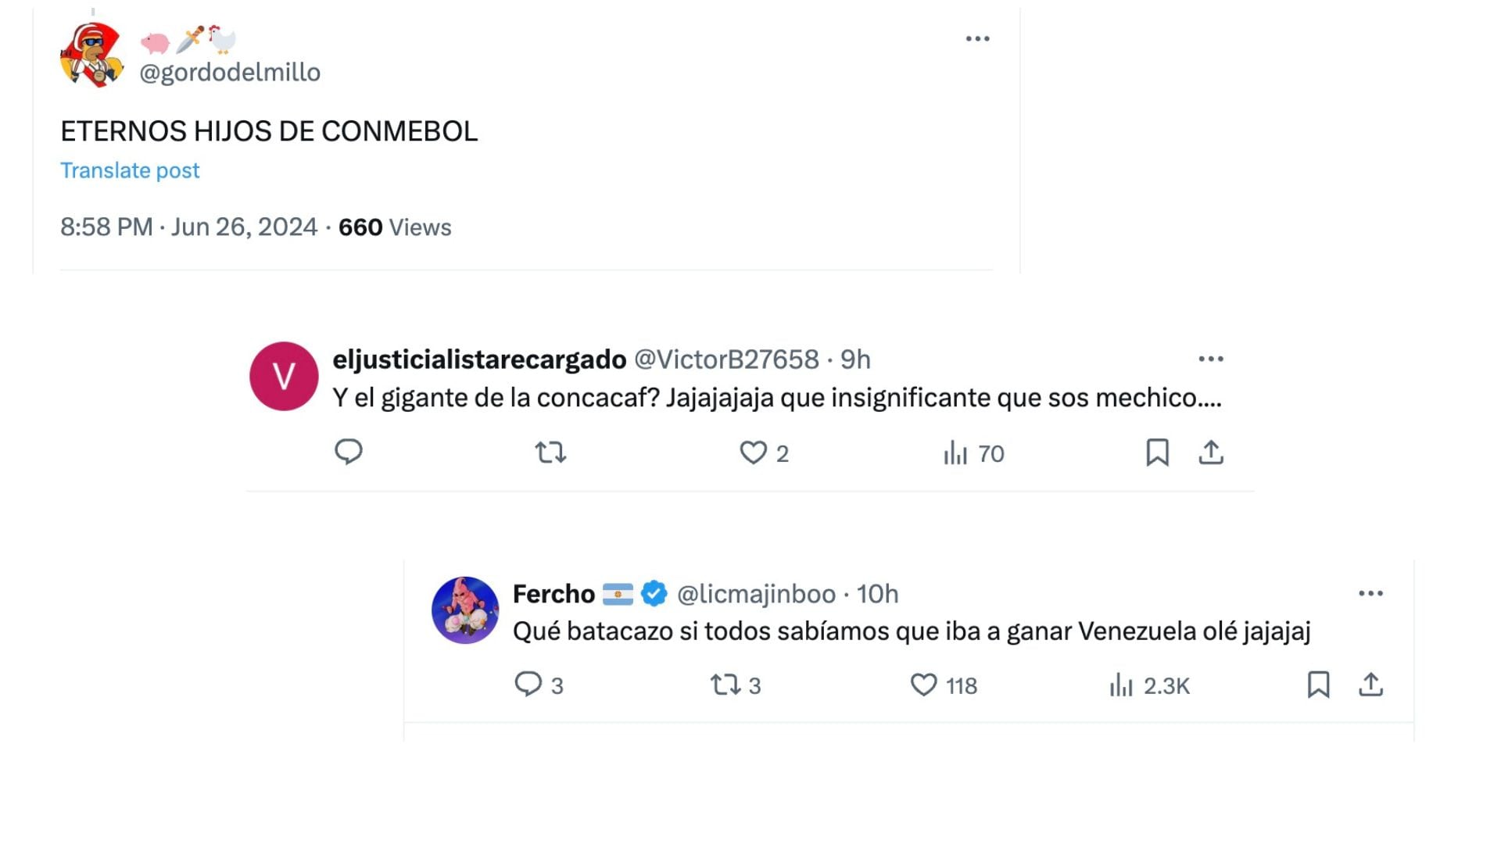Open more options on gordodelmillo's tweet
Screen dimensions: 1501x844
[x=978, y=38]
